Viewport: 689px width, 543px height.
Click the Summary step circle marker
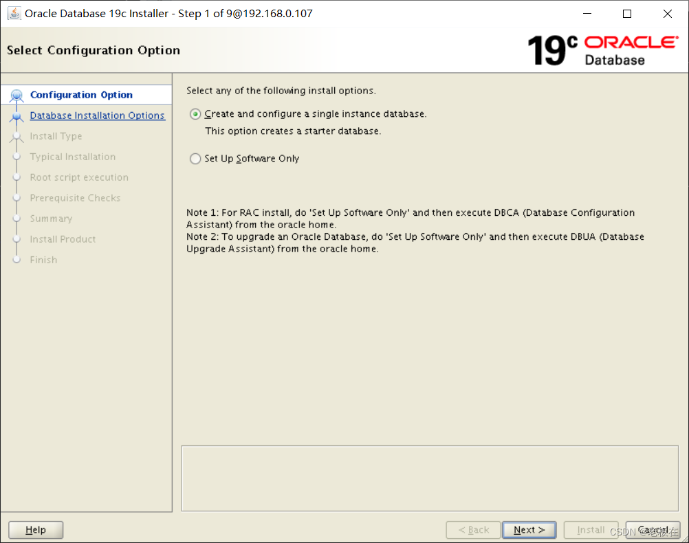16,219
